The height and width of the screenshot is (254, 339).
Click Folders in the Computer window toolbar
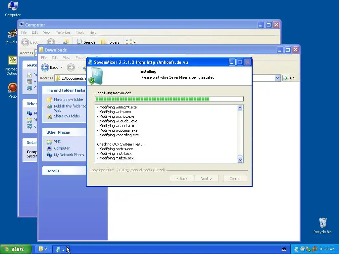pos(110,42)
